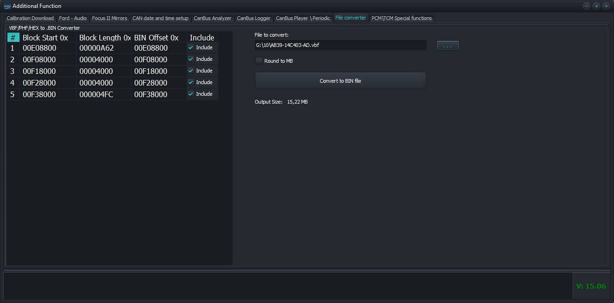Open the Focus II Mirrors tab

pyautogui.click(x=109, y=18)
